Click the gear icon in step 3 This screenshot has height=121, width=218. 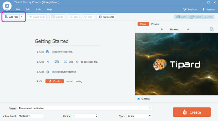[x=48, y=72]
